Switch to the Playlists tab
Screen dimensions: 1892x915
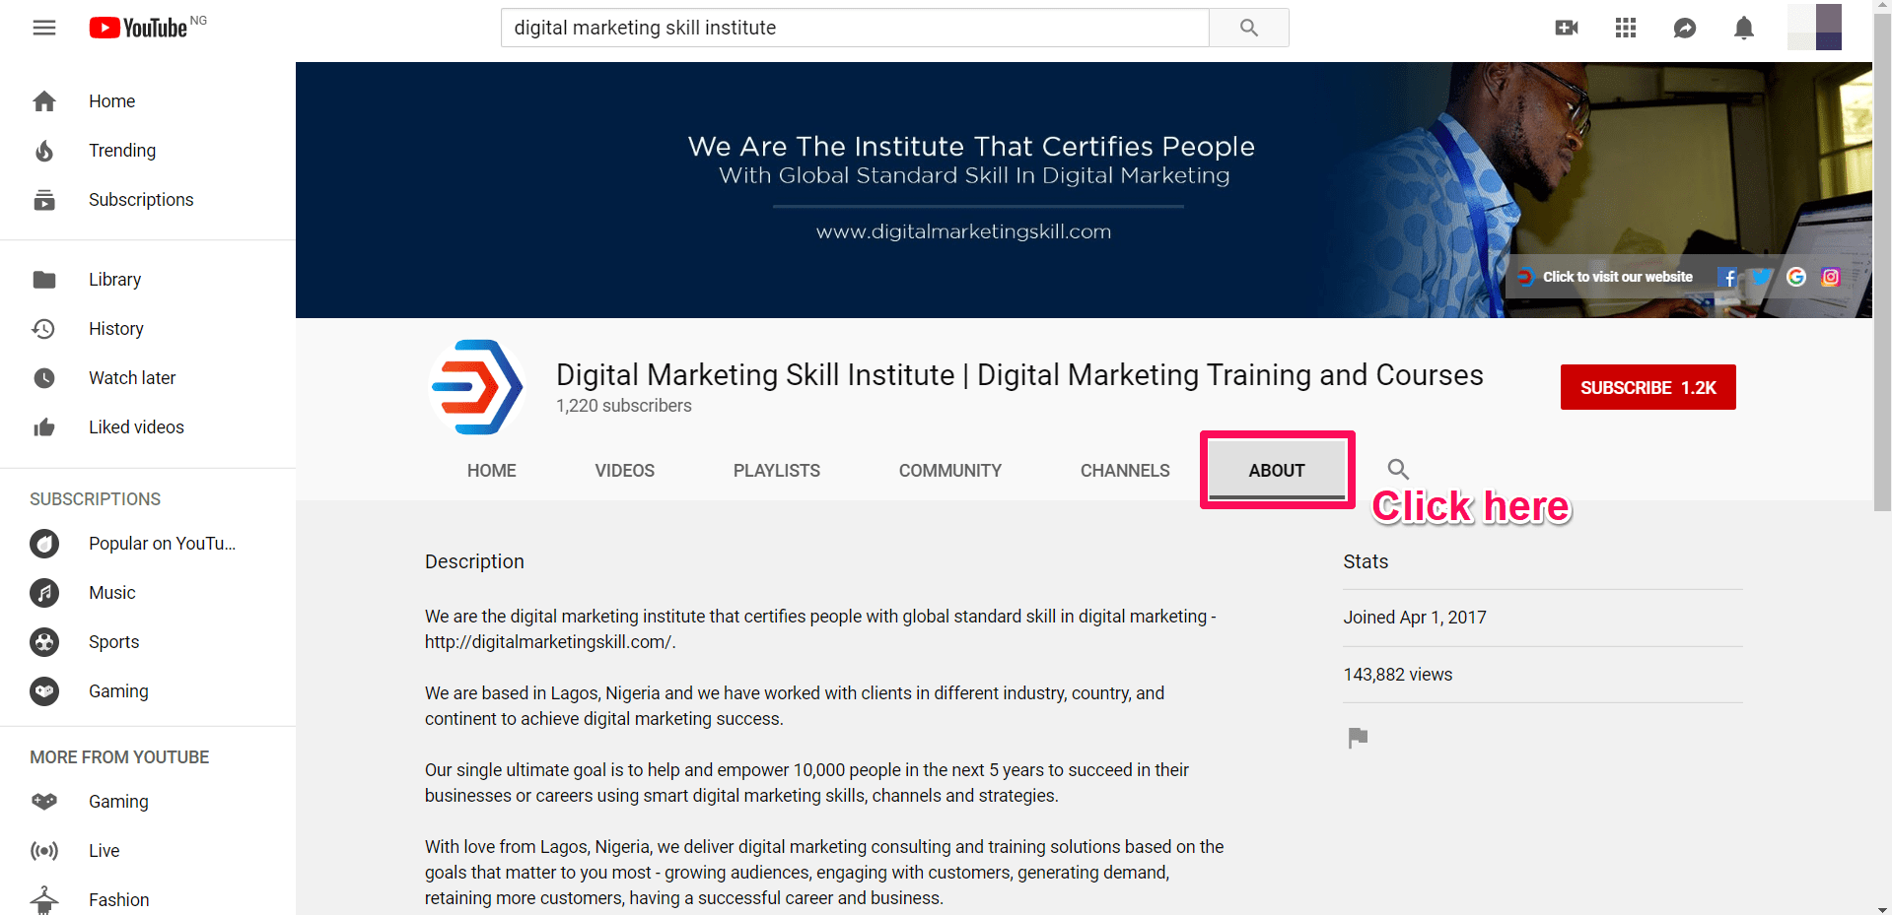(776, 471)
